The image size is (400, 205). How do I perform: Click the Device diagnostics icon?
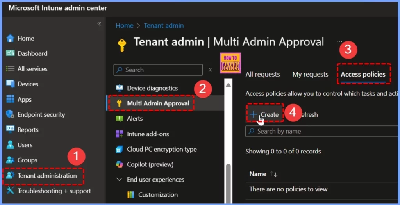pyautogui.click(x=120, y=88)
